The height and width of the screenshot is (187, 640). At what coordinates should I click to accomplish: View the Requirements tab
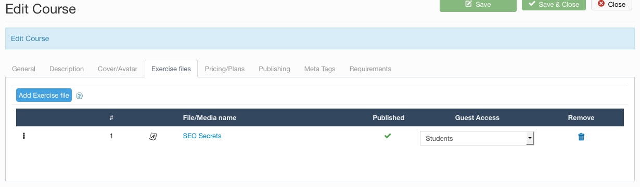pyautogui.click(x=370, y=69)
